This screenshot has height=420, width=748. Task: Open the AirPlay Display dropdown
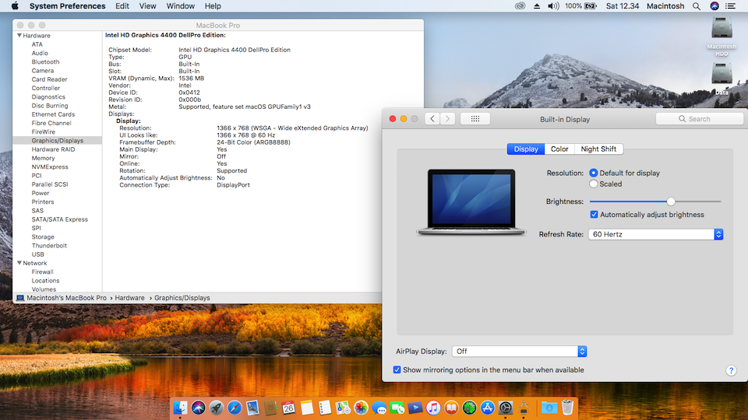[x=520, y=352]
